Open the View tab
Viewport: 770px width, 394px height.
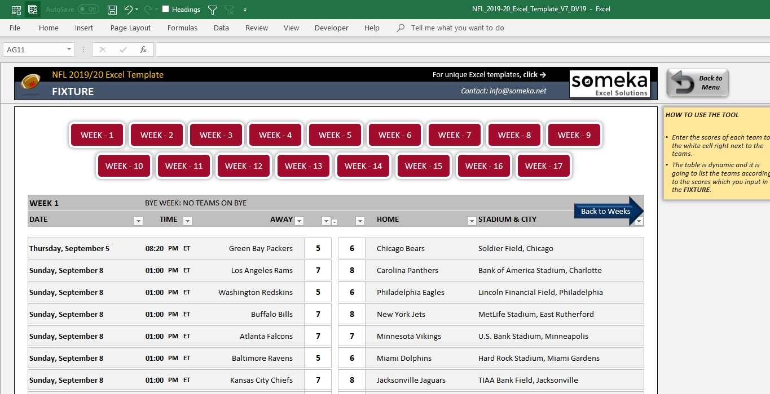[291, 28]
